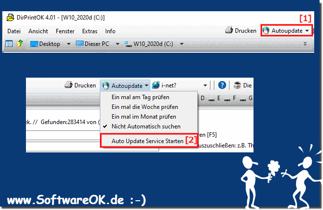The height and width of the screenshot is (210, 323).
Task: Click the globe icon in top Autoupdate button
Action: 266,31
